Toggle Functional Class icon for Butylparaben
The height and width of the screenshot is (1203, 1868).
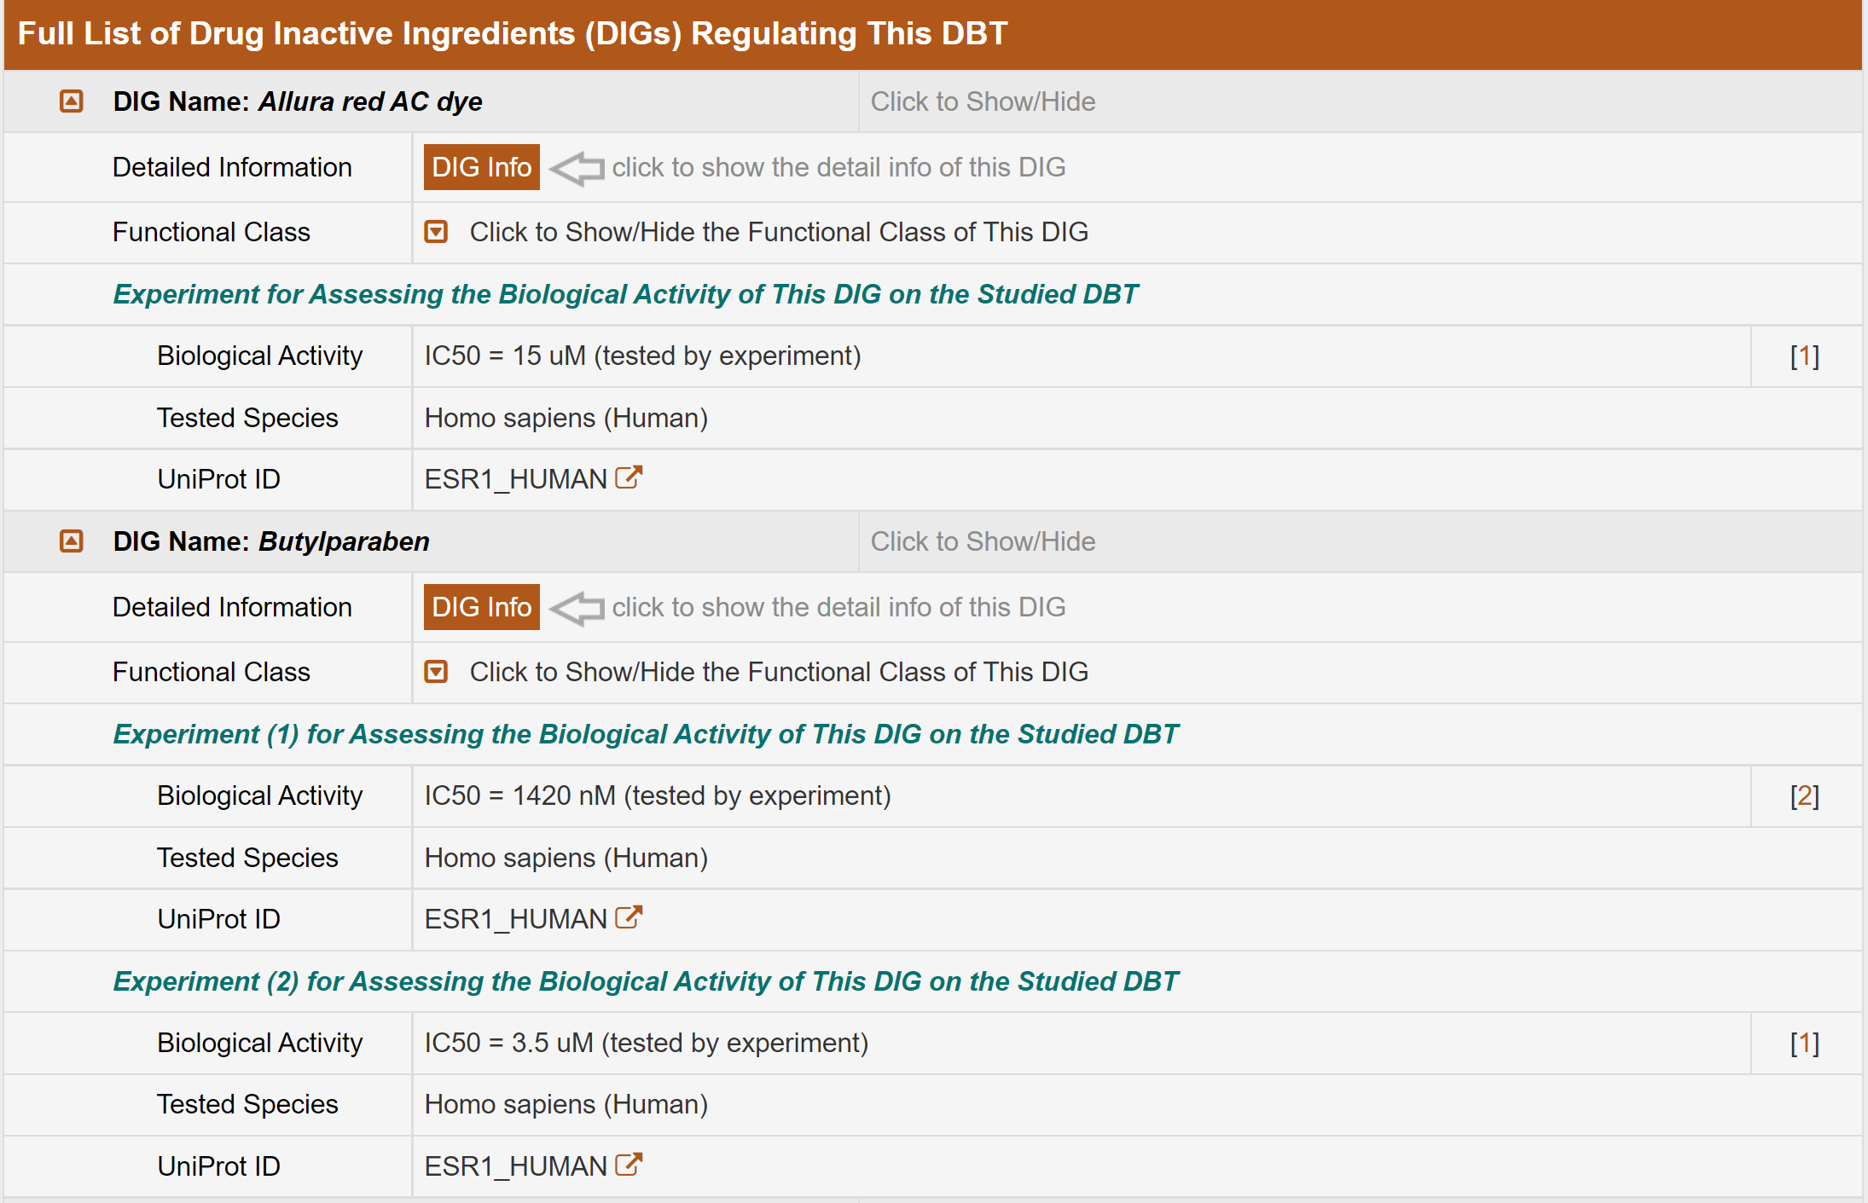(436, 672)
